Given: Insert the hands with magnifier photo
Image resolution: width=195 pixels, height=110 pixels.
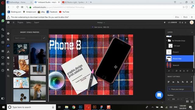Looking at the screenshot, I should point(21,49).
